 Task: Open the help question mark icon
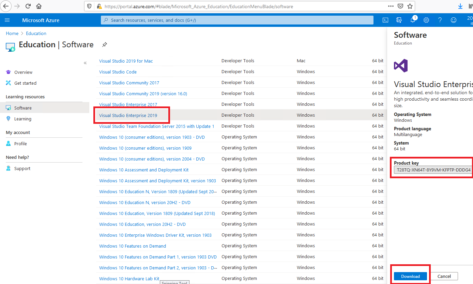point(440,20)
